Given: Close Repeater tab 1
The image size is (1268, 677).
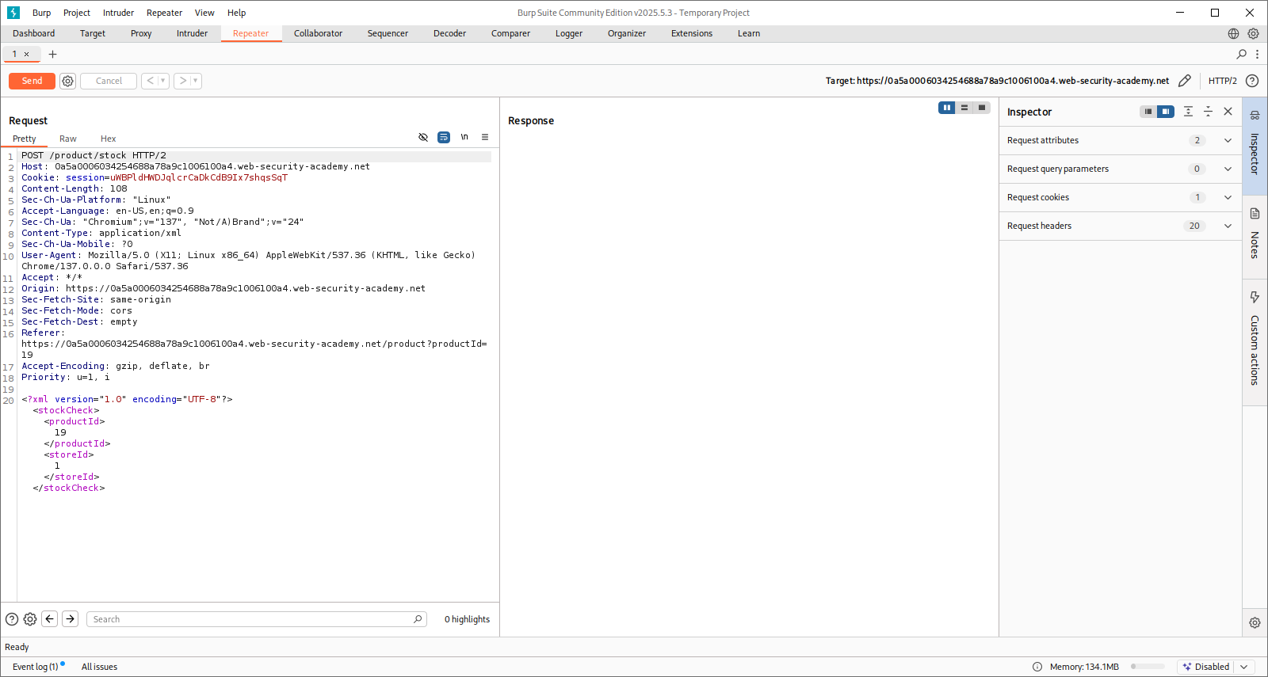Looking at the screenshot, I should (x=26, y=55).
